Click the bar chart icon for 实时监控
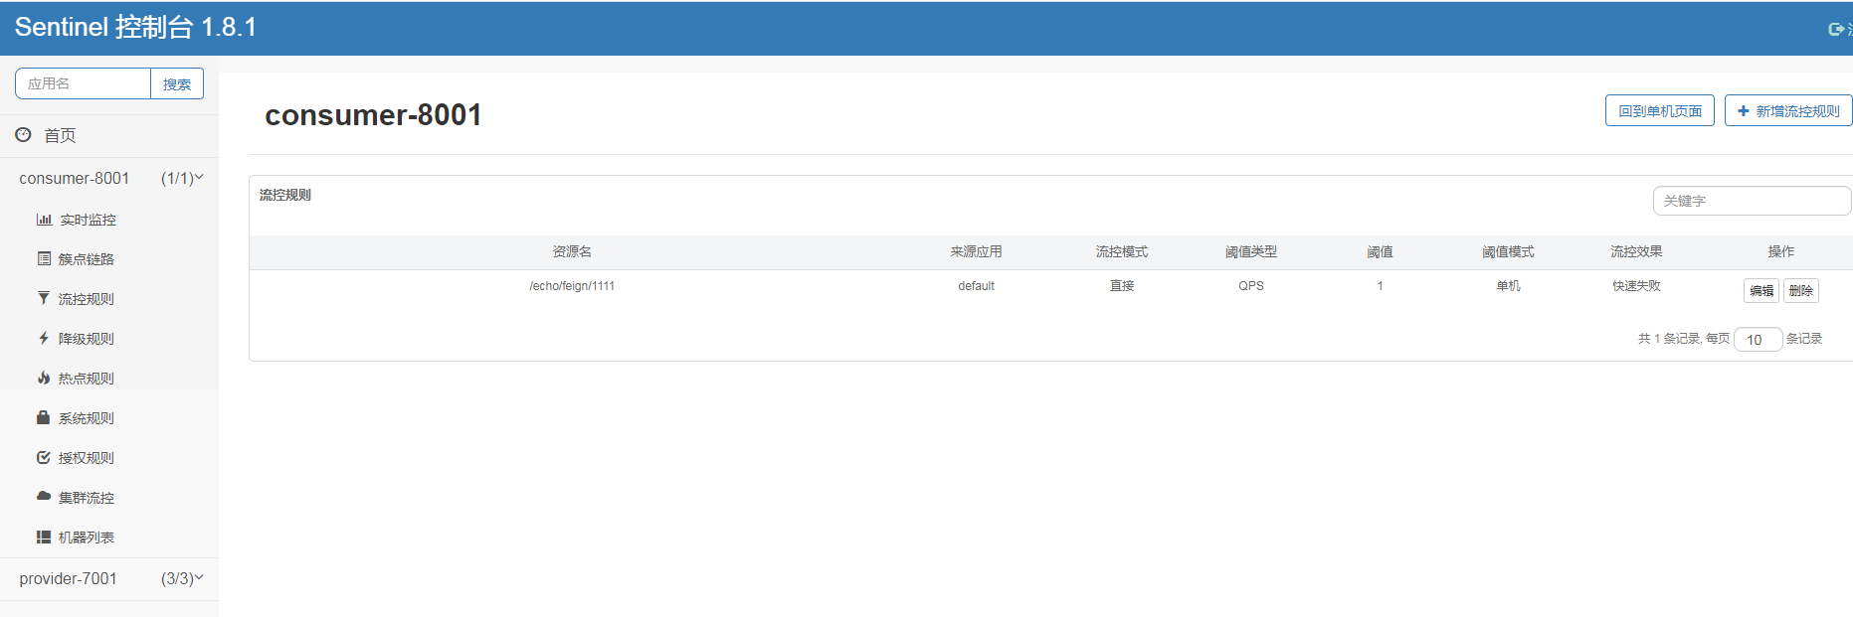The height and width of the screenshot is (617, 1853). click(44, 220)
